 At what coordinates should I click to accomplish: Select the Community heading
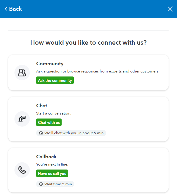50,64
